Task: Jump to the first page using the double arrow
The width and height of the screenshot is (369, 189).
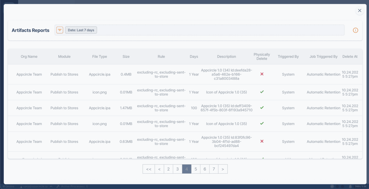Action: [149, 169]
